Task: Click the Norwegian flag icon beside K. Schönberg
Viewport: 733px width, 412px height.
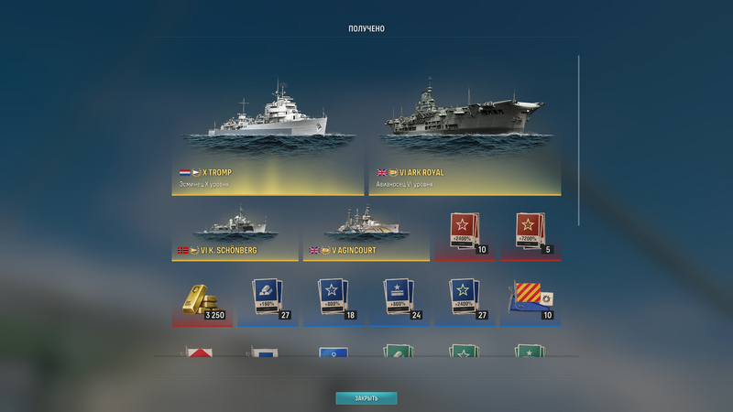Action: (182, 250)
